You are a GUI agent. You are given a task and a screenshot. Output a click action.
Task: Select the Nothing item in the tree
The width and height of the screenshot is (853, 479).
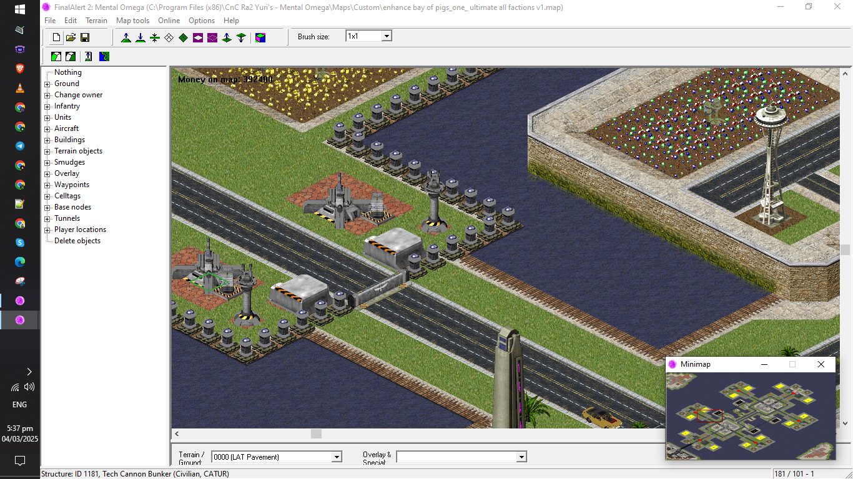click(x=68, y=72)
